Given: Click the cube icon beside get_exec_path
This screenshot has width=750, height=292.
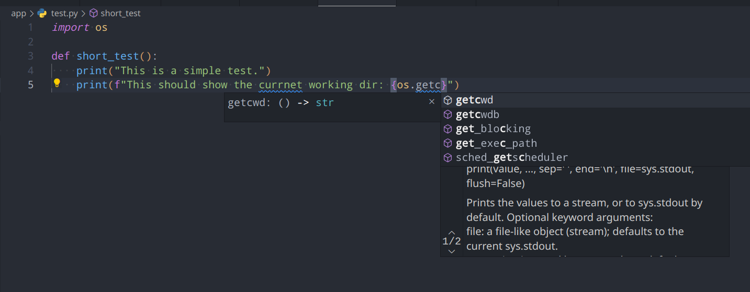Looking at the screenshot, I should click(x=447, y=143).
